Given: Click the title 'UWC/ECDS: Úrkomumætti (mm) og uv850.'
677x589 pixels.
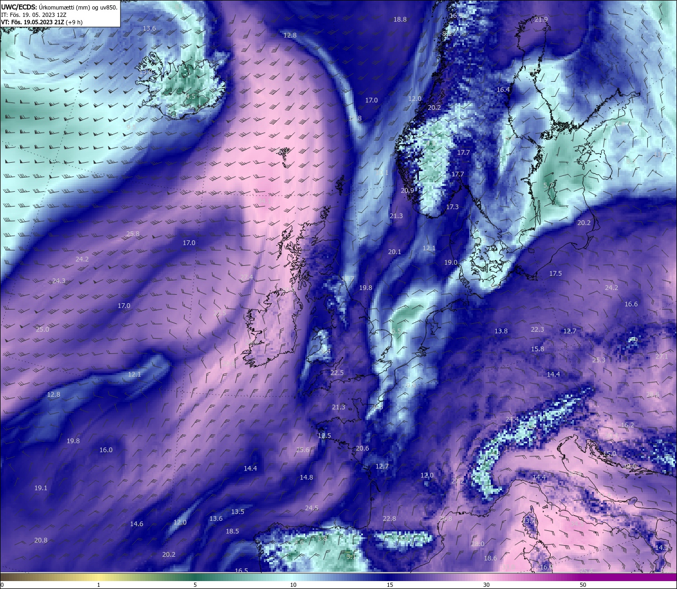Looking at the screenshot, I should (x=59, y=7).
